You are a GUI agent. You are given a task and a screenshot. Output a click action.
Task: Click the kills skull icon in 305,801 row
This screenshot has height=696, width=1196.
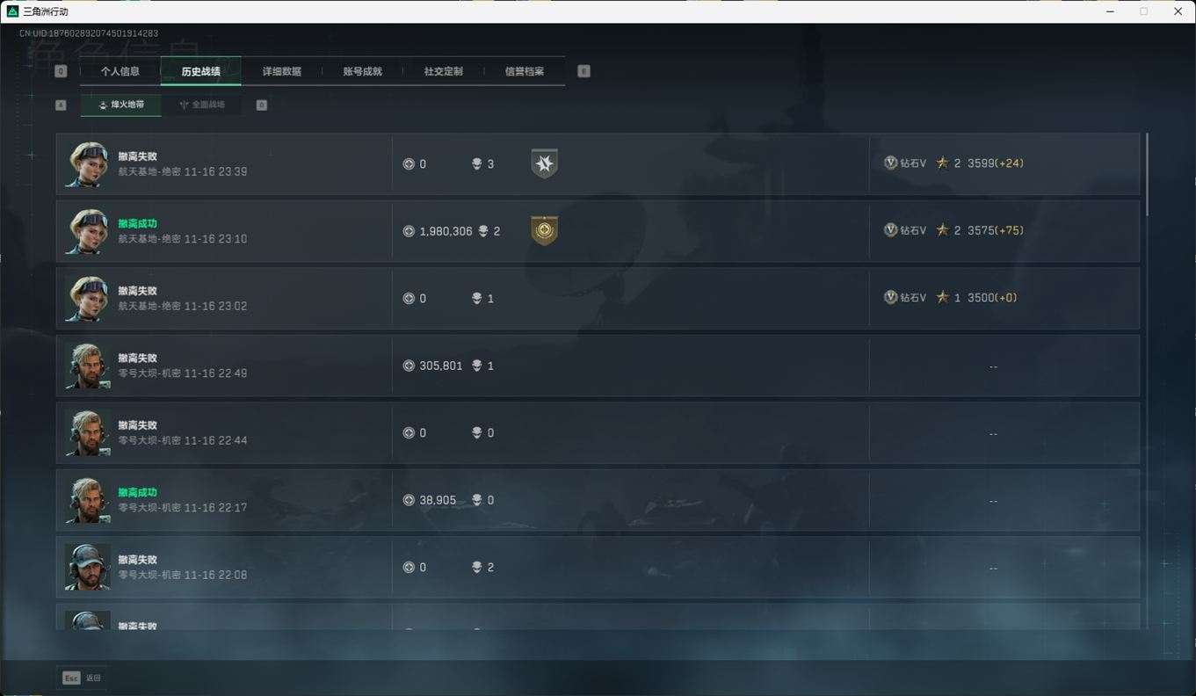(476, 366)
